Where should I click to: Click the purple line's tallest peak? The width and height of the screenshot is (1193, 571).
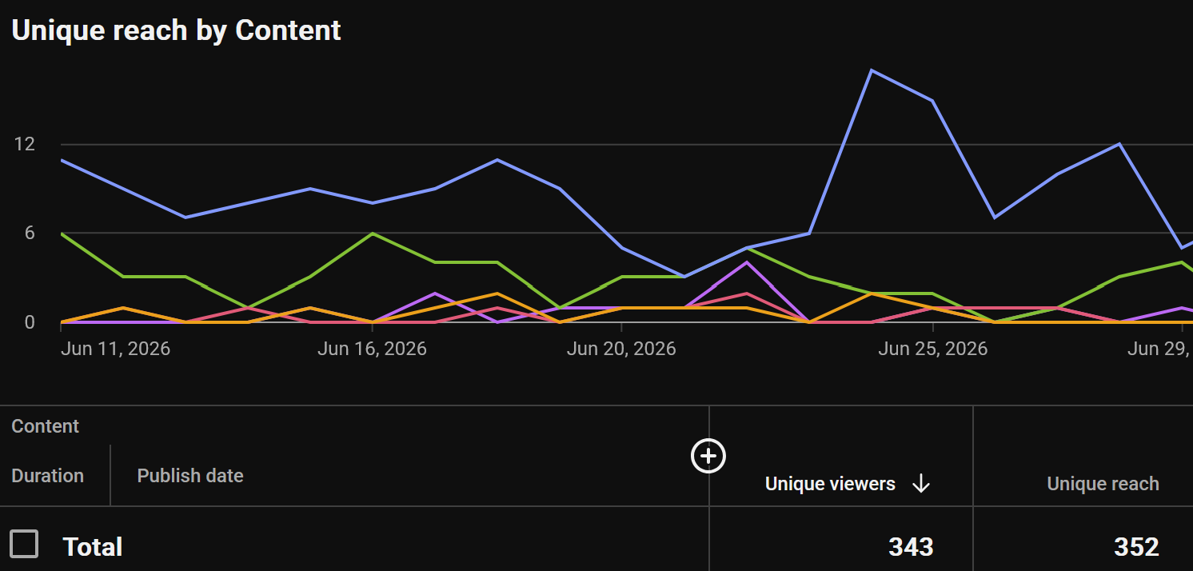(x=746, y=262)
